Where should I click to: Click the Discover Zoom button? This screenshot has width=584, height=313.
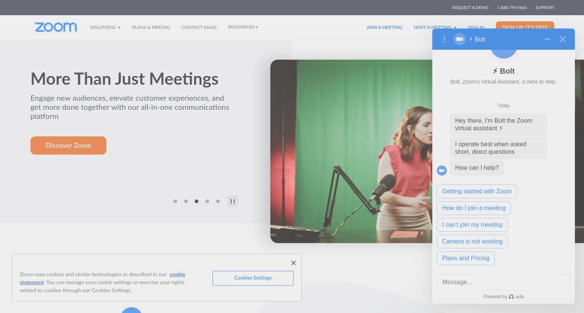(x=68, y=145)
